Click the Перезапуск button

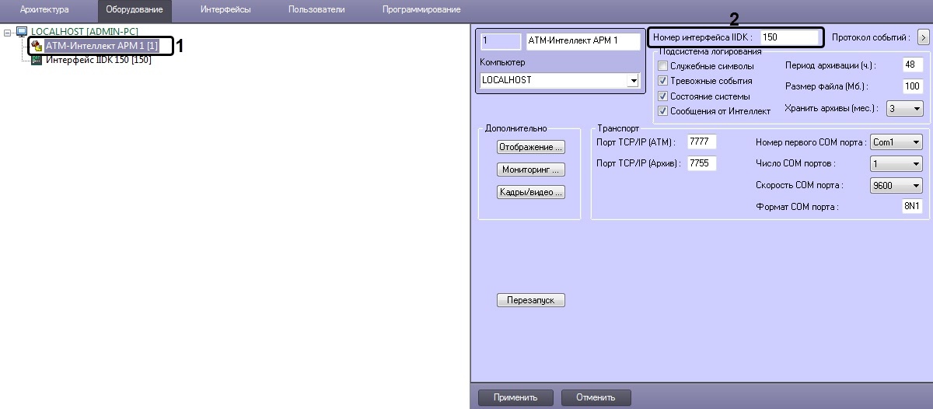pos(531,300)
